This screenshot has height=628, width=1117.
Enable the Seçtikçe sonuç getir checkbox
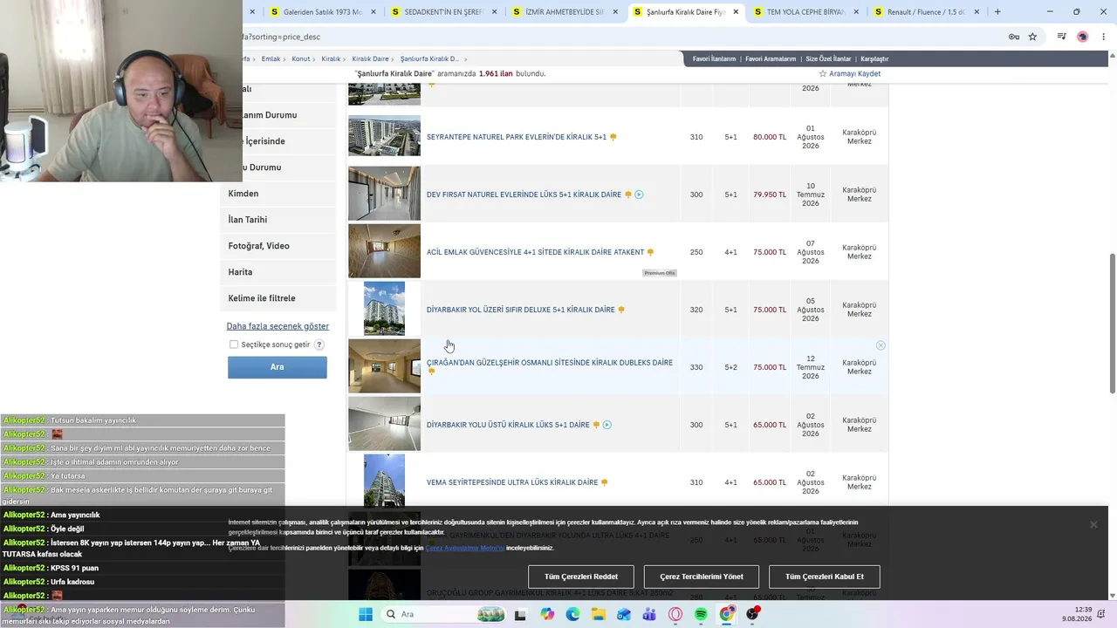(x=234, y=345)
